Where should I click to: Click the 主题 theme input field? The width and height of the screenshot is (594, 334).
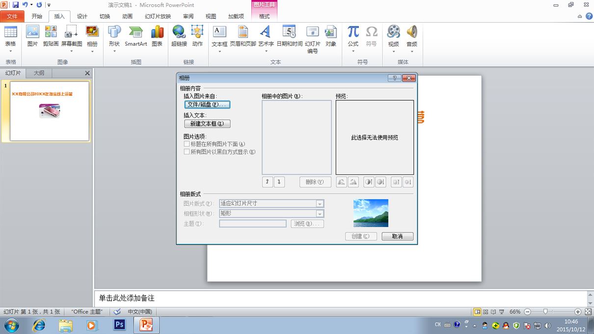tap(253, 223)
